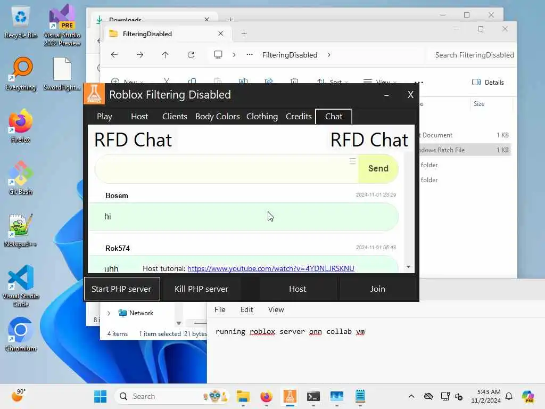Expand the Network tree node
This screenshot has width=545, height=409.
pos(109,313)
